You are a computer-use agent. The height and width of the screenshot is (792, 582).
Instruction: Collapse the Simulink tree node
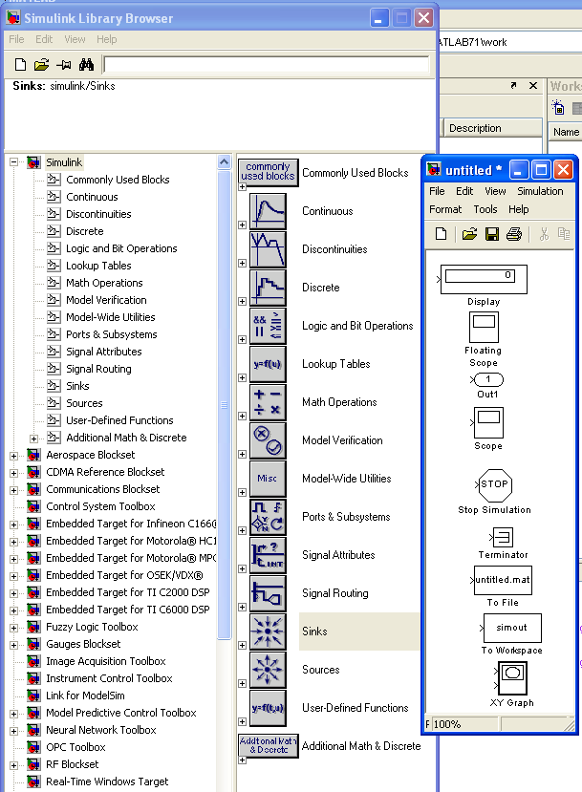pos(13,162)
